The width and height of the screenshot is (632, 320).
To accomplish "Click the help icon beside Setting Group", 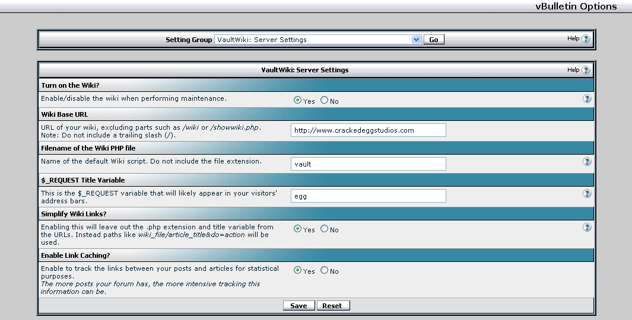I will pyautogui.click(x=586, y=39).
